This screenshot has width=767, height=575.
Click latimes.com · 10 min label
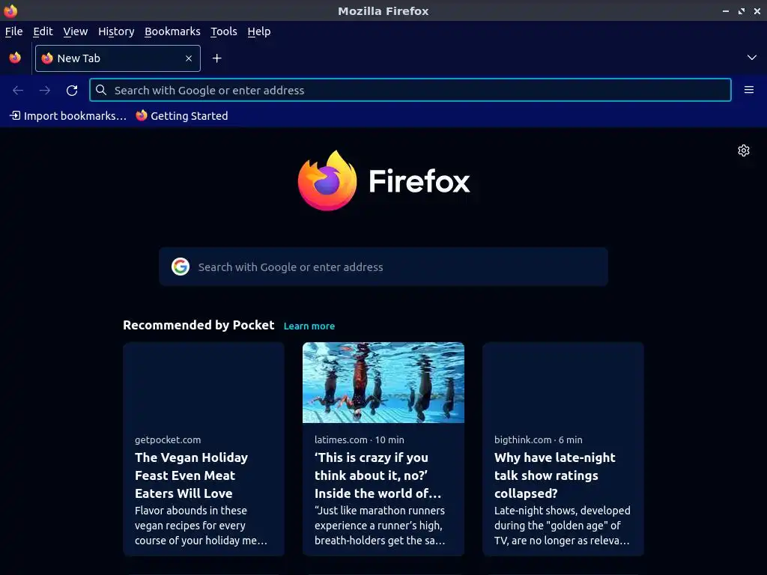360,439
